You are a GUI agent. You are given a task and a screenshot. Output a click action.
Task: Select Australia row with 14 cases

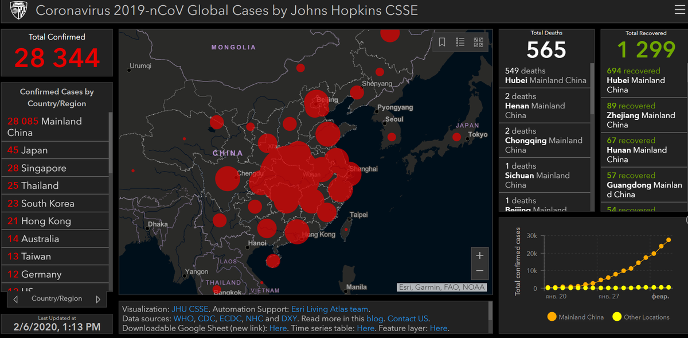pyautogui.click(x=55, y=239)
